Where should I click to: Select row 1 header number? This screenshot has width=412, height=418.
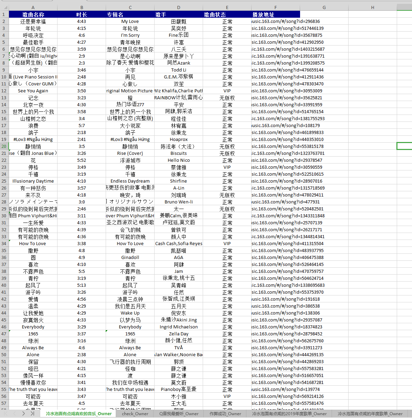(x=4, y=14)
